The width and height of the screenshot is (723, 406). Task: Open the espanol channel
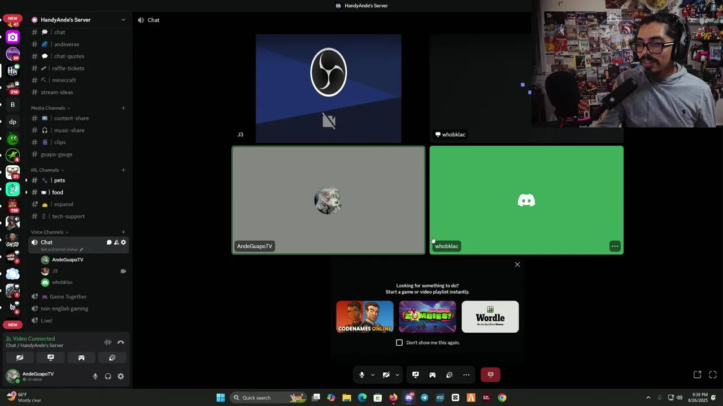79,204
